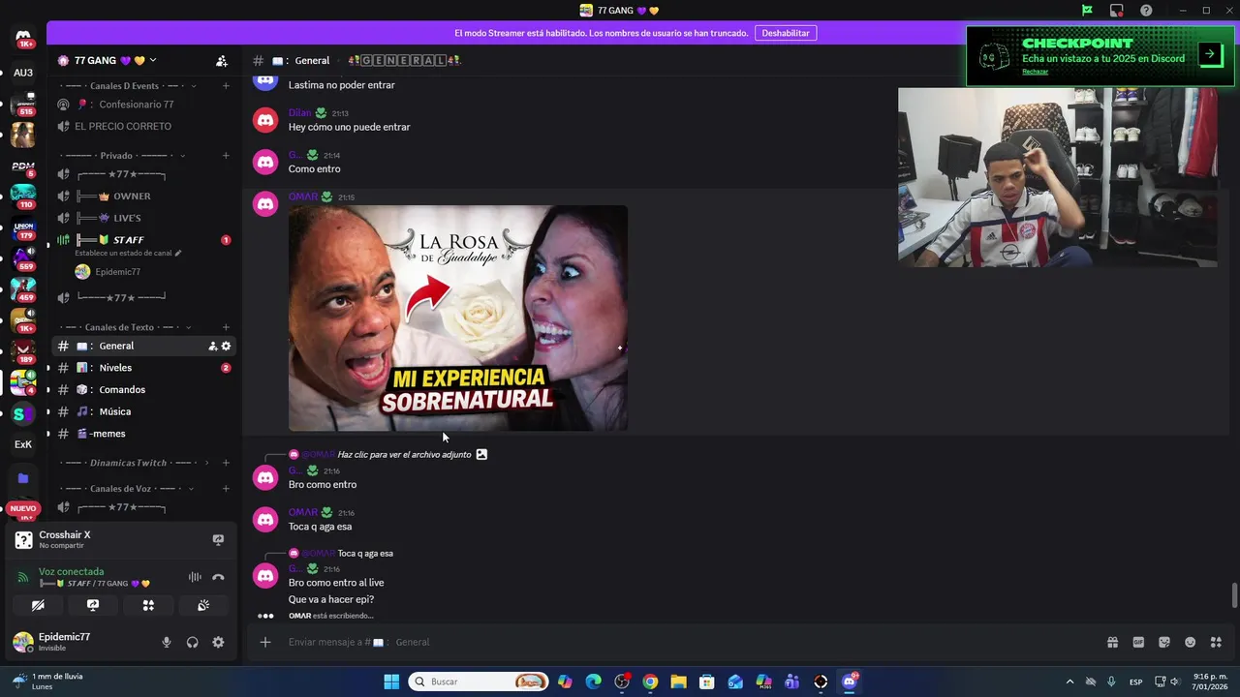The width and height of the screenshot is (1240, 697).
Task: Share your screen in voice panel
Action: point(93,605)
